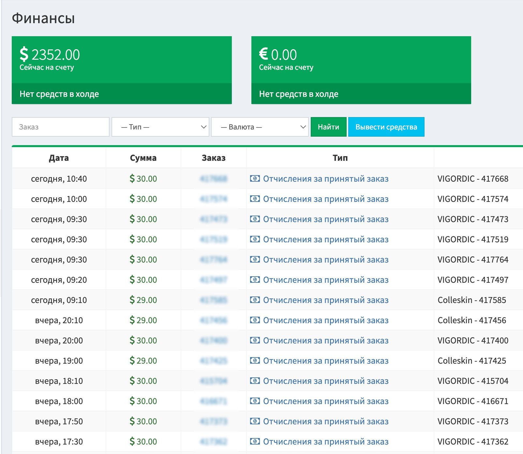Click money icon in VIGORDIC - 416671 row
The height and width of the screenshot is (454, 523).
(x=255, y=401)
